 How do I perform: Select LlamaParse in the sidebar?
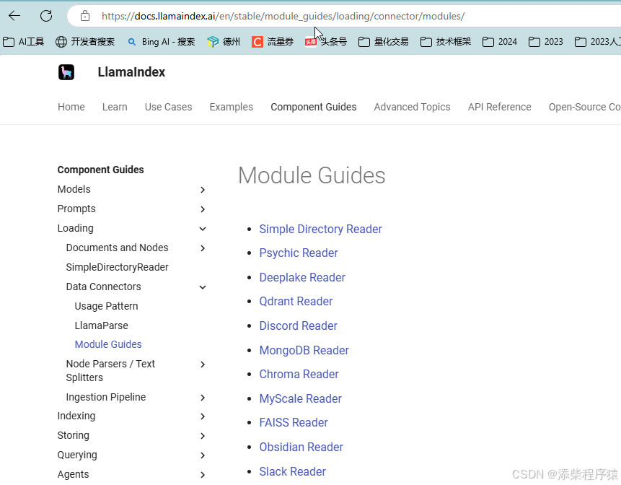pyautogui.click(x=102, y=325)
